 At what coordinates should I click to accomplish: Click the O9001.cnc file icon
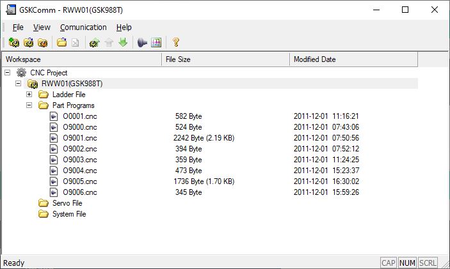54,138
